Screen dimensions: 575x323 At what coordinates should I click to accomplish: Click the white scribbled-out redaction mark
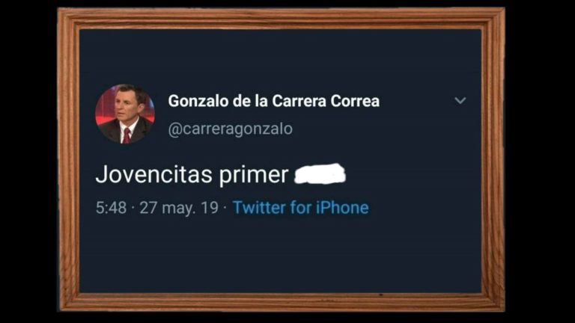320,174
